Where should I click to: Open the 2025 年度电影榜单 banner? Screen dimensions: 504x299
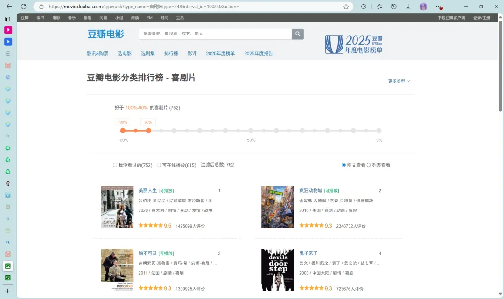354,44
